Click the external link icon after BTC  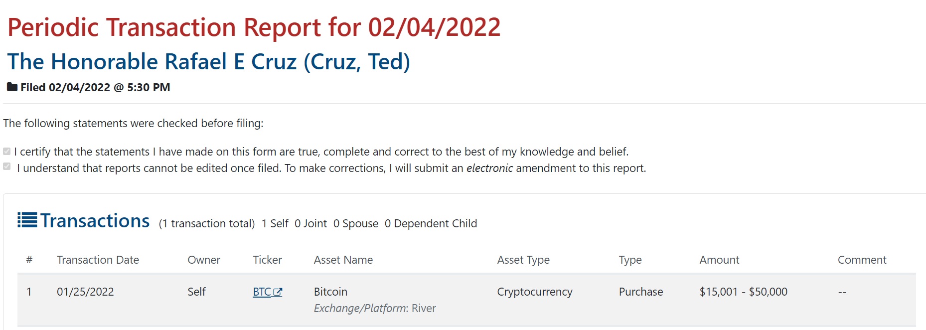pos(278,292)
